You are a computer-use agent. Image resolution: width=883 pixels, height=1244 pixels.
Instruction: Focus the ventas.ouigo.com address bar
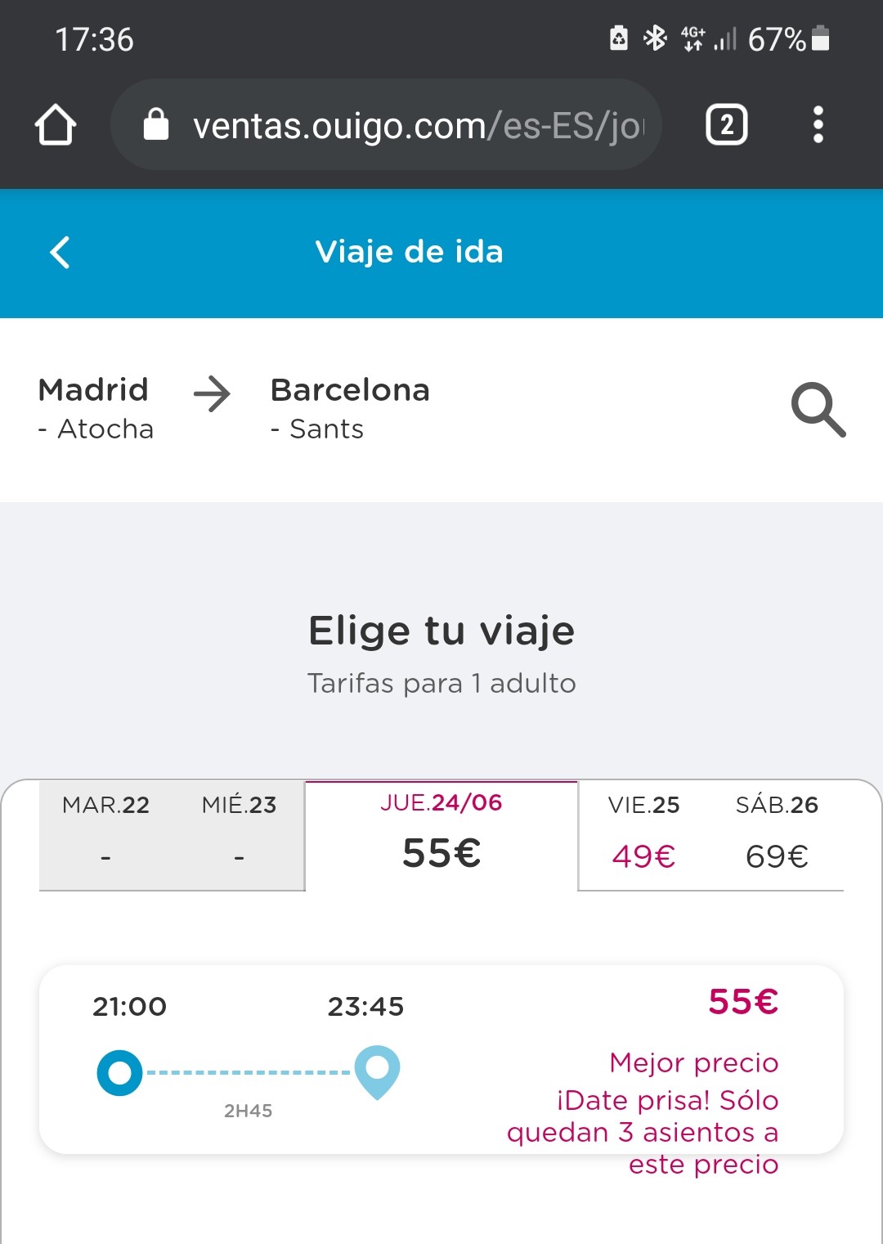click(386, 125)
